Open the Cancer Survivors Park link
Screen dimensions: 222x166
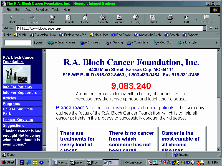[18, 111]
